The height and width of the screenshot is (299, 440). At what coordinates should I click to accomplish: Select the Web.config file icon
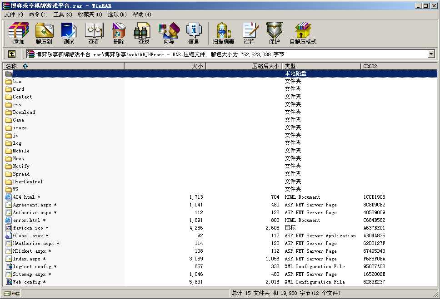[9, 282]
